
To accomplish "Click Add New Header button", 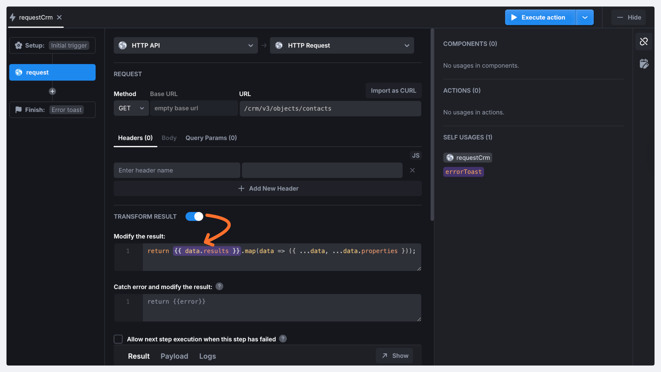I will 268,188.
